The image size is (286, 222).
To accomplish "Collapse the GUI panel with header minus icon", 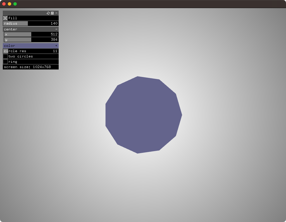I will 56,13.
